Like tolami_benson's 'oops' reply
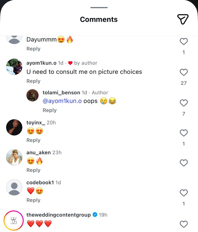This screenshot has height=232, width=198. [x=184, y=103]
